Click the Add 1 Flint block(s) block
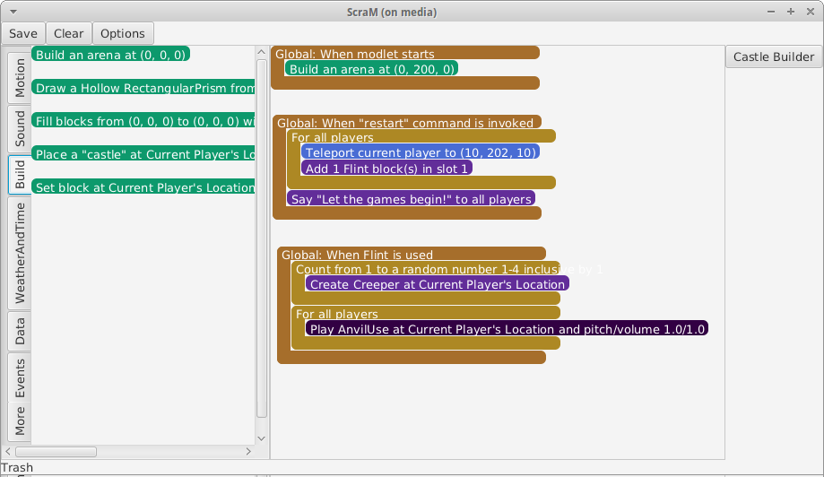 386,168
